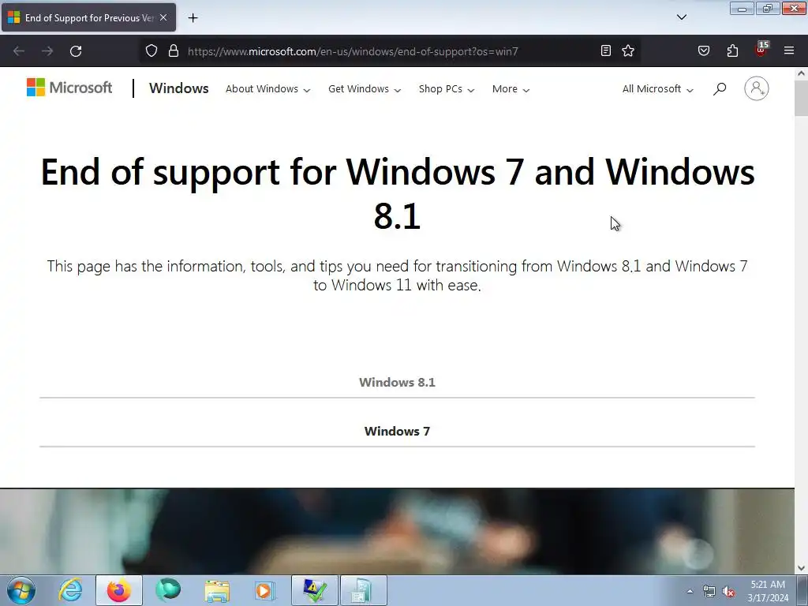Image resolution: width=808 pixels, height=606 pixels.
Task: Open the Windows Start orb
Action: coord(21,590)
